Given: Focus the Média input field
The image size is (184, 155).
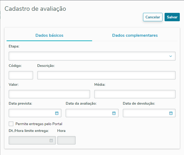Looking at the screenshot, I should point(135,94).
